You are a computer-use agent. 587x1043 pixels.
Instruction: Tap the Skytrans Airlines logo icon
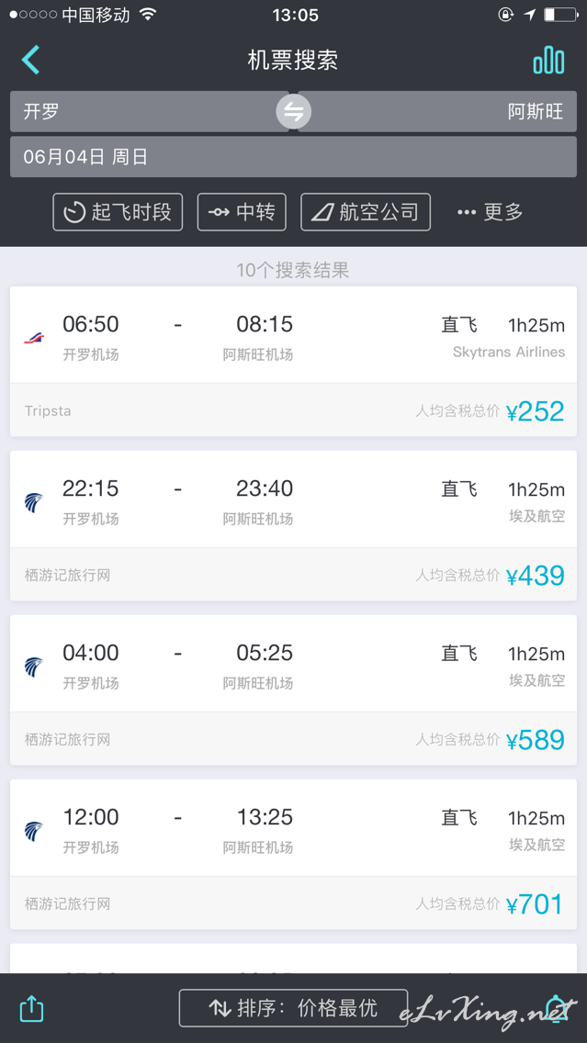[34, 338]
